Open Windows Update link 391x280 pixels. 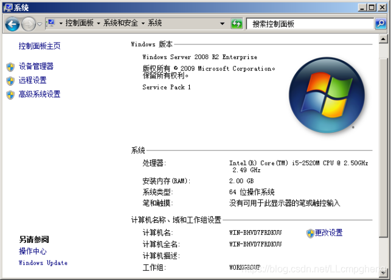coord(43,263)
